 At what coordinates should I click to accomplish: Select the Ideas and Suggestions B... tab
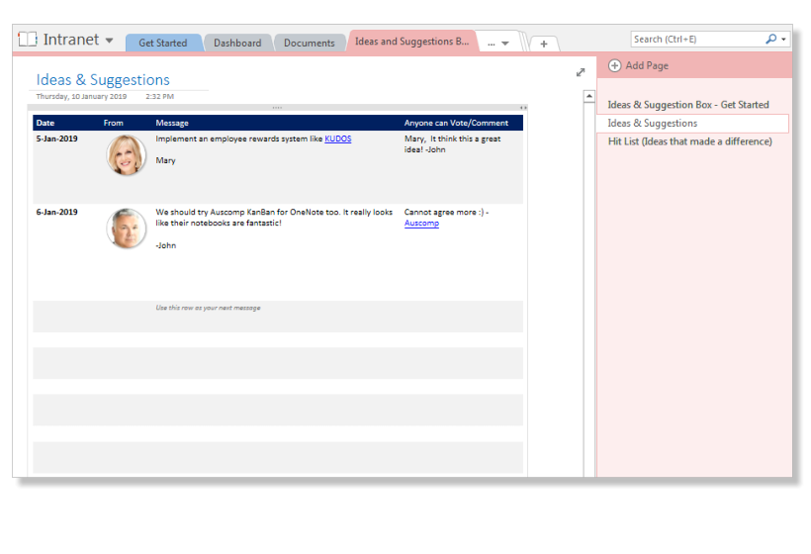[411, 42]
